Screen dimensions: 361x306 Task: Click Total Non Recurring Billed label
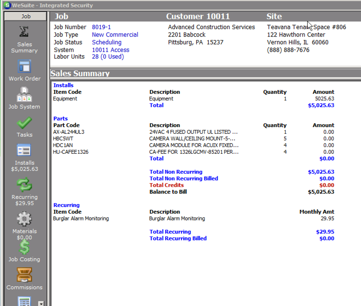click(x=183, y=178)
